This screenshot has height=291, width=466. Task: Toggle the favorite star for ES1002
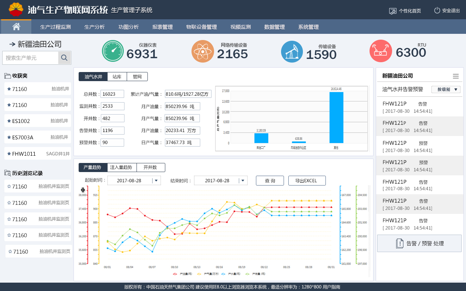pyautogui.click(x=9, y=121)
